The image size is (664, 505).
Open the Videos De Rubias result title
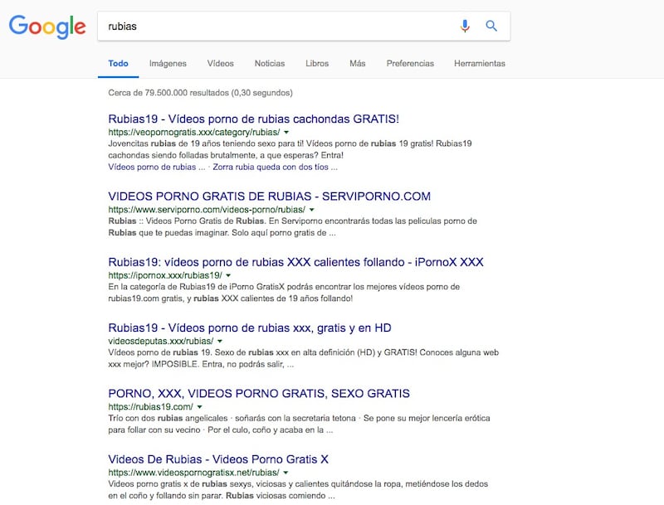[x=218, y=459]
